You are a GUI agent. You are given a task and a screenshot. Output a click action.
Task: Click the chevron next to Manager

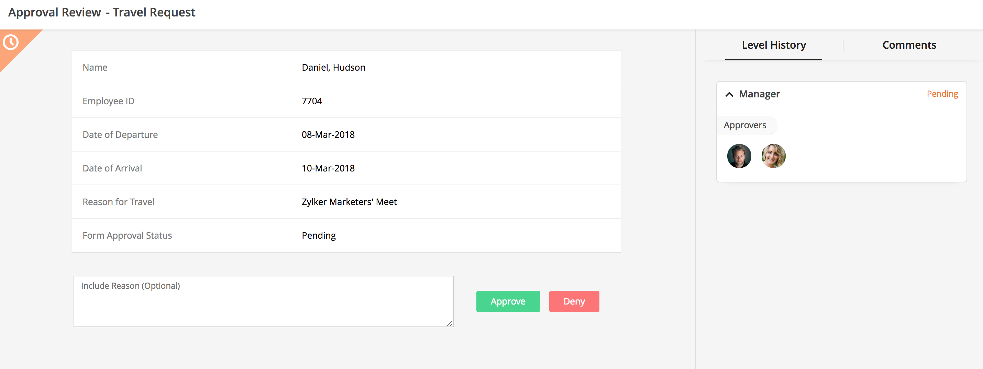pos(729,94)
